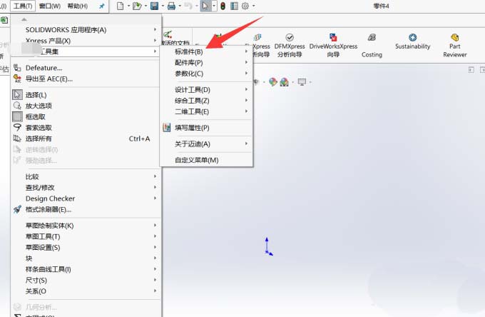Open the Part Reviewer tool
The height and width of the screenshot is (317, 485).
(x=455, y=45)
